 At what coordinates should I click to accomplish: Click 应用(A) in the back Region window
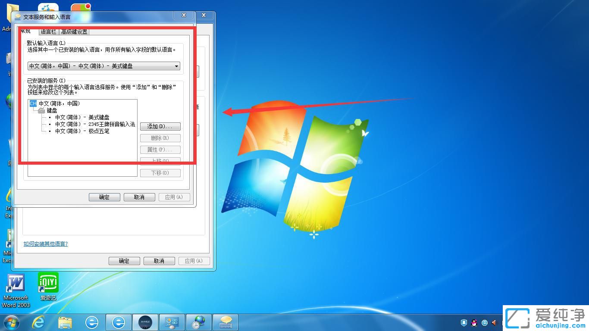coord(194,261)
